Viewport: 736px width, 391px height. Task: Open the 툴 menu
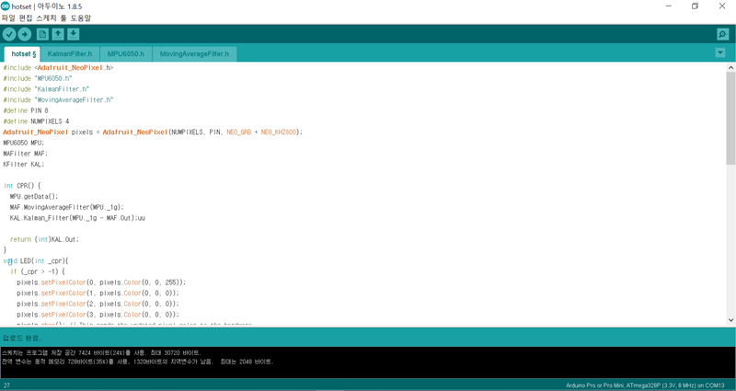point(63,17)
